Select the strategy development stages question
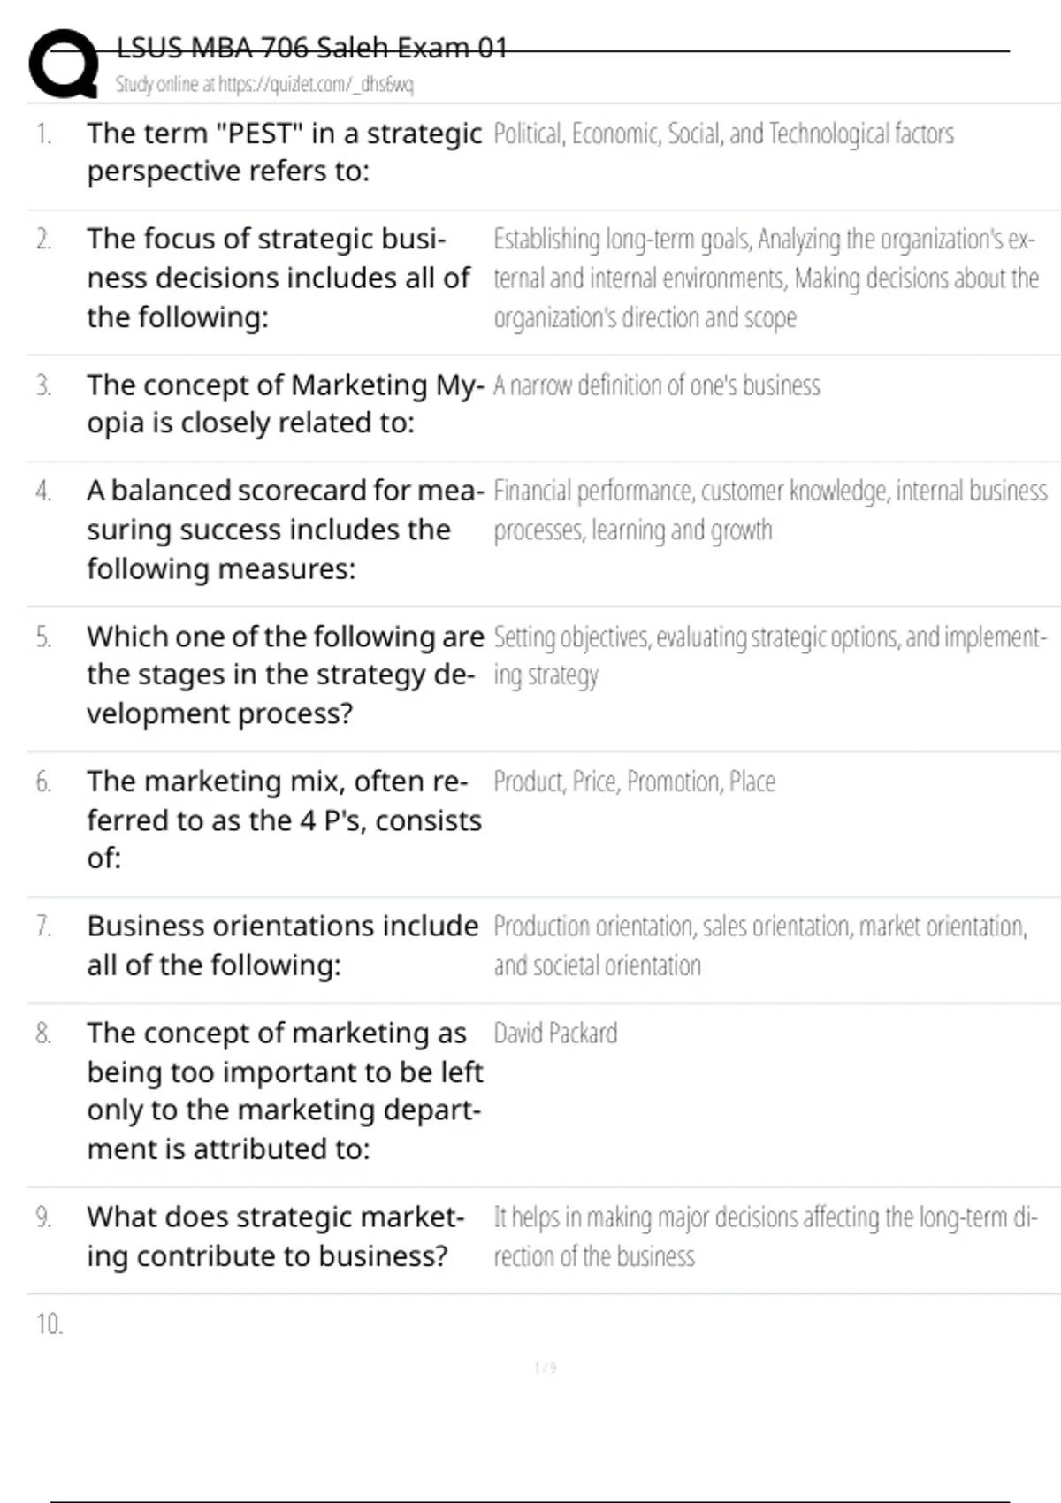Screen dimensions: 1061x1503 285,675
